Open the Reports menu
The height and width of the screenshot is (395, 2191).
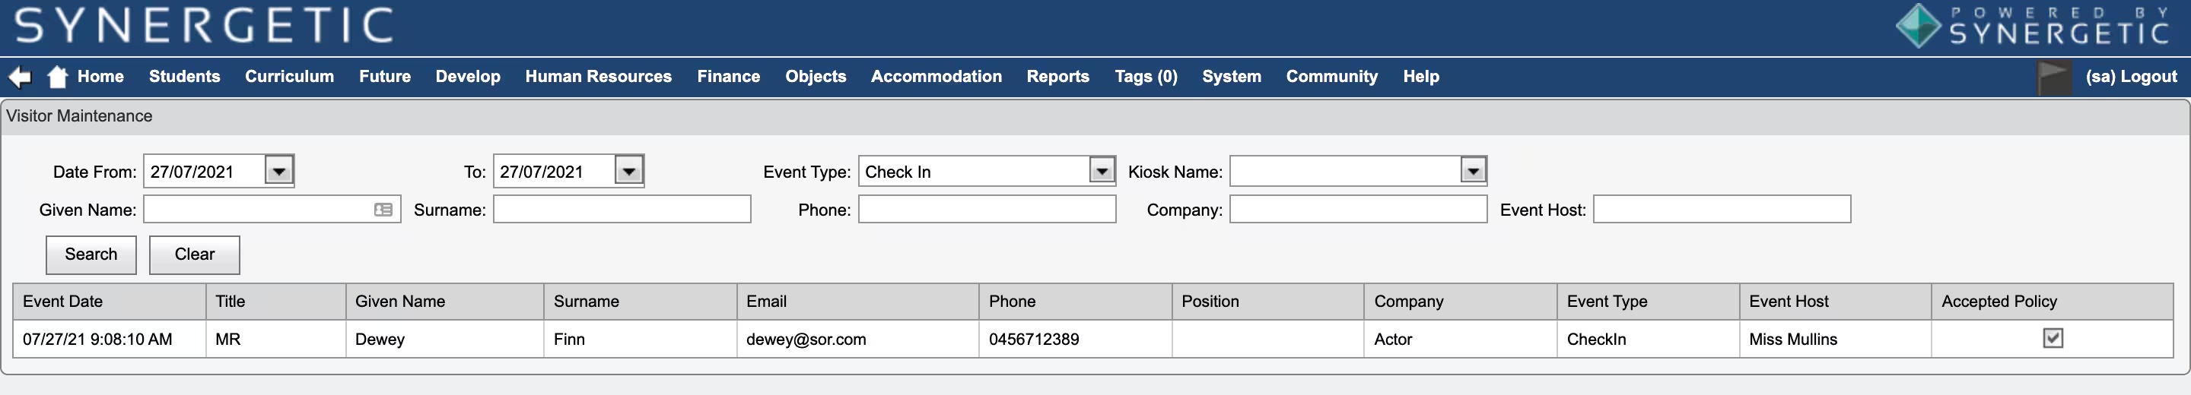[x=1057, y=77]
